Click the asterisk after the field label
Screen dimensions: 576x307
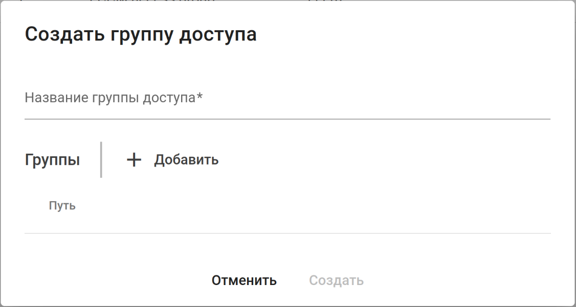(200, 97)
